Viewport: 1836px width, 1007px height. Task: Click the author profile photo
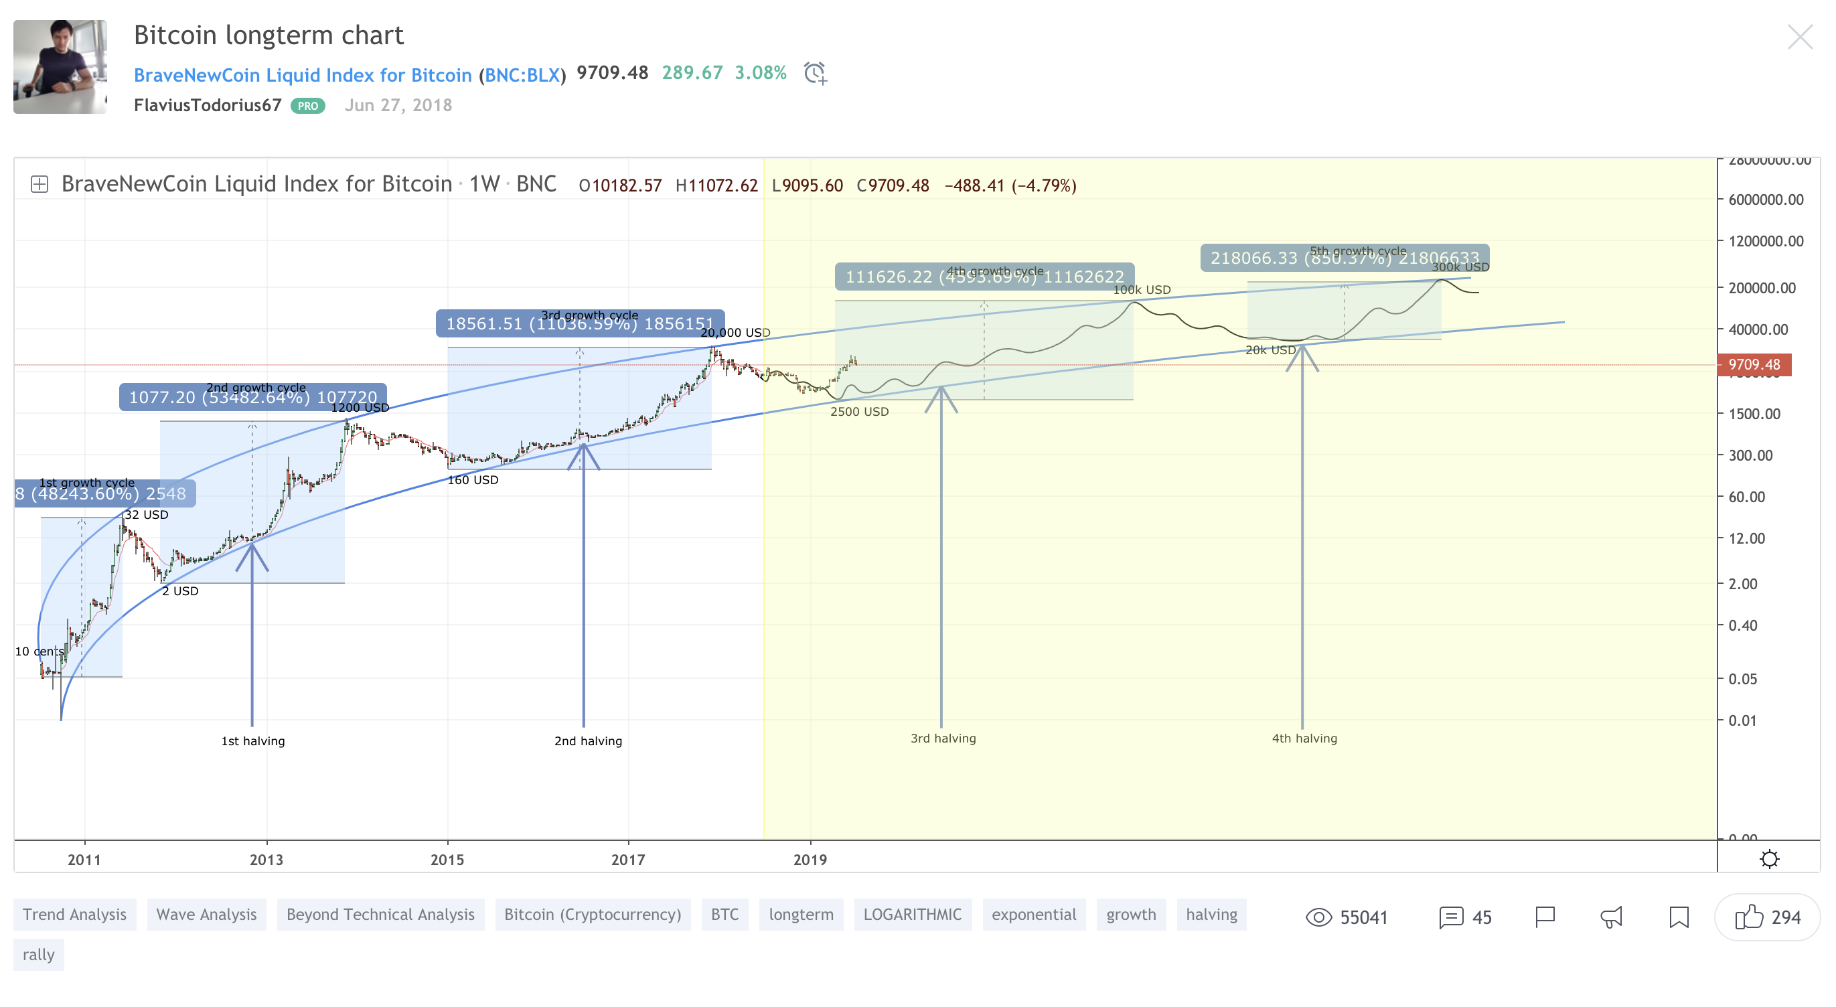pyautogui.click(x=60, y=67)
